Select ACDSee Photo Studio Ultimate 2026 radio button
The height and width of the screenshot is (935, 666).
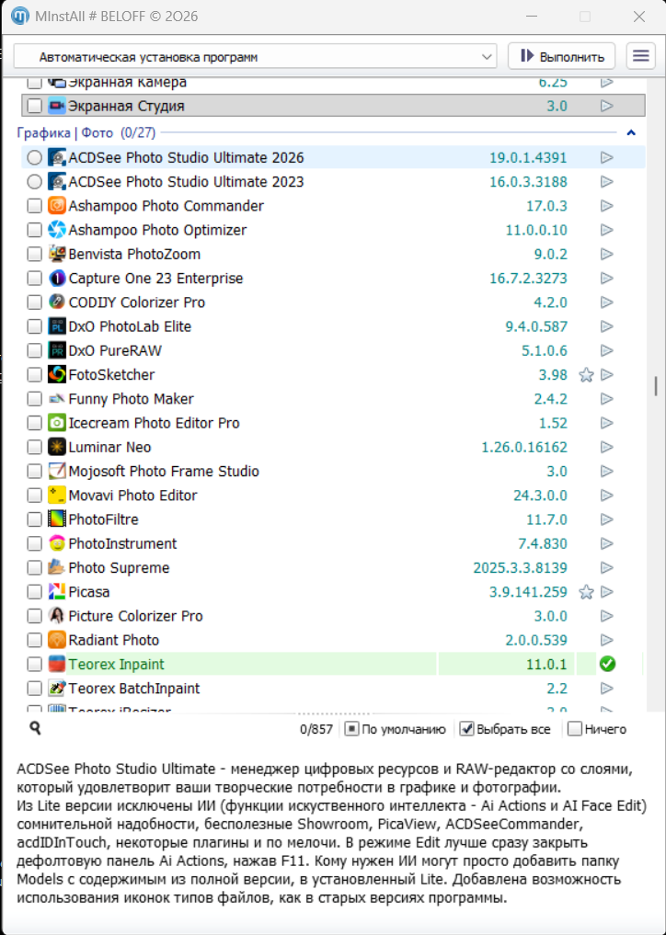click(x=34, y=158)
